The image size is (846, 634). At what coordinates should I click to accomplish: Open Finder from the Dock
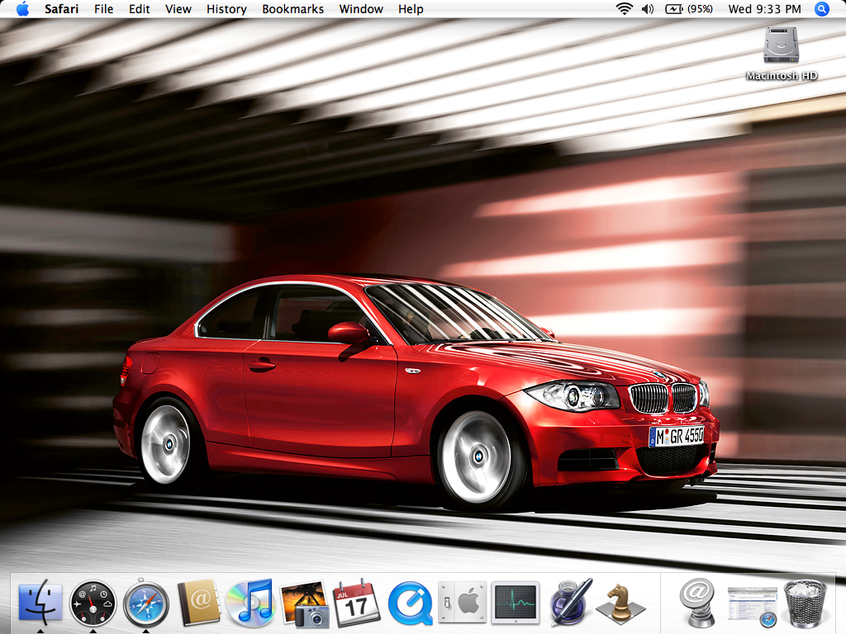tap(40, 602)
